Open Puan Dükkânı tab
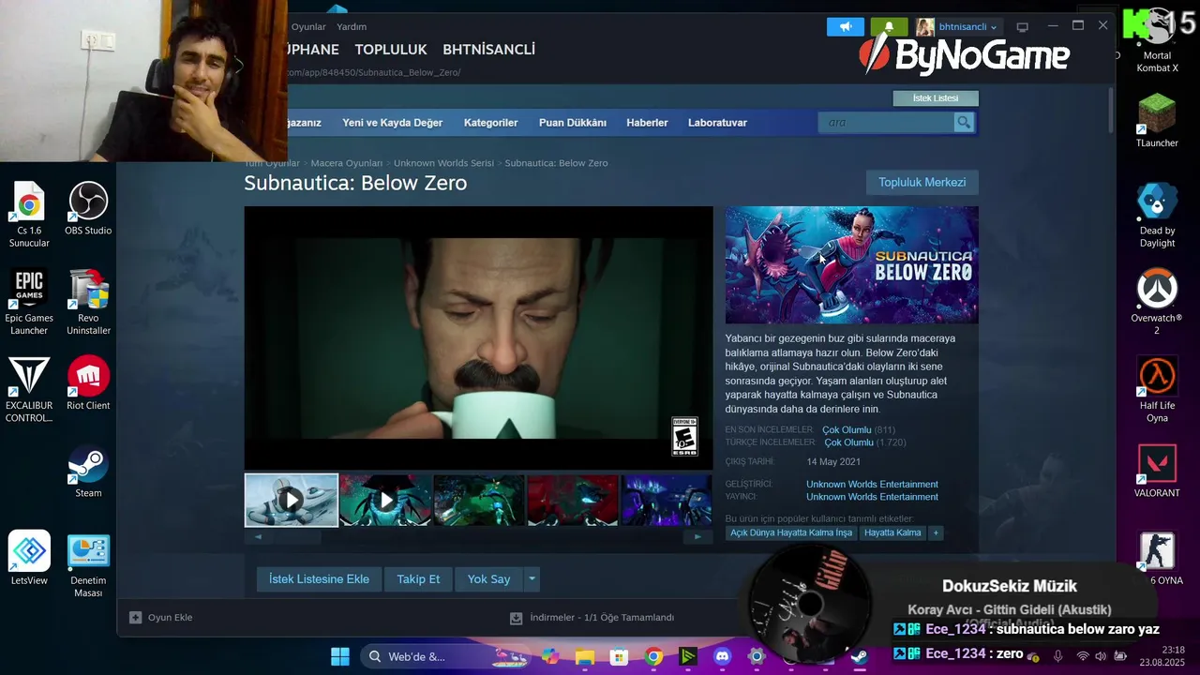 (x=573, y=123)
